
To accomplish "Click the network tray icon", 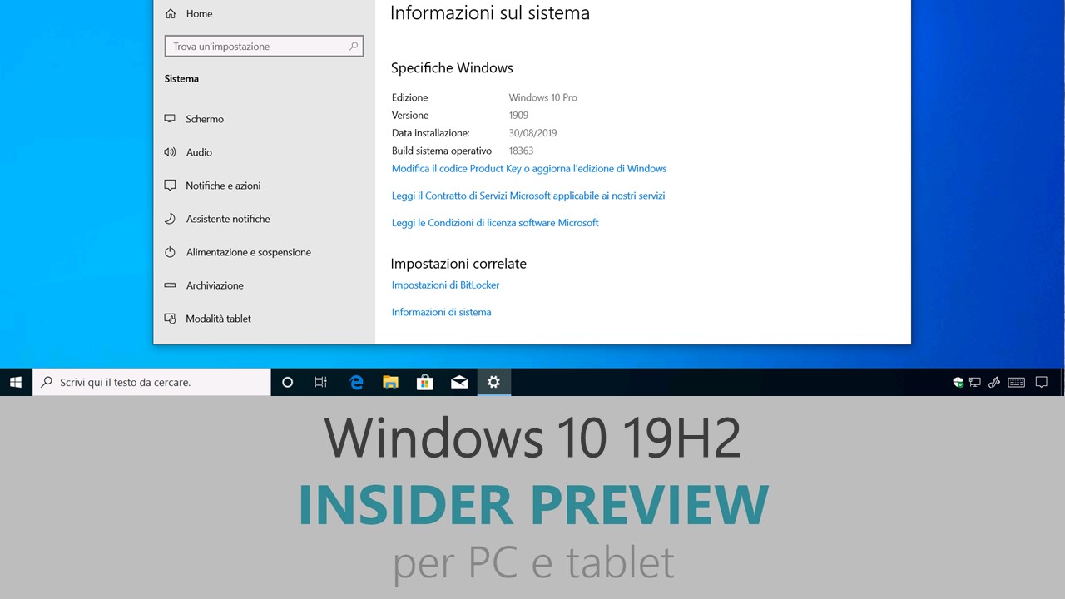I will 975,383.
